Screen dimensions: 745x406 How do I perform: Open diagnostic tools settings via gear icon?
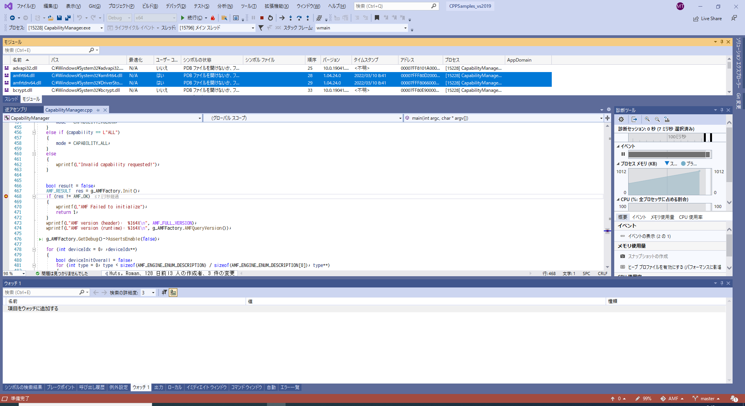621,119
